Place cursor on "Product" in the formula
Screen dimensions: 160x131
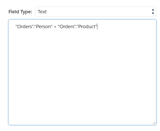tap(87, 27)
